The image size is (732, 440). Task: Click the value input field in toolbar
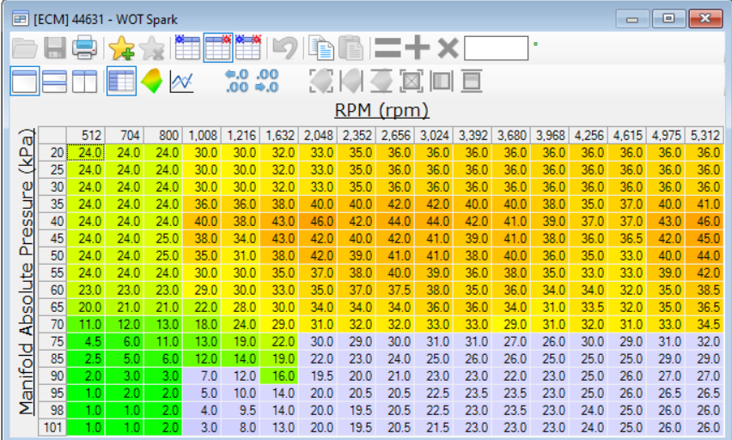point(496,48)
